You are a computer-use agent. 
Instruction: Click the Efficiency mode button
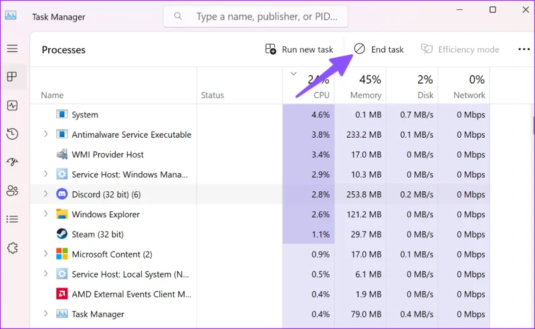(x=460, y=49)
